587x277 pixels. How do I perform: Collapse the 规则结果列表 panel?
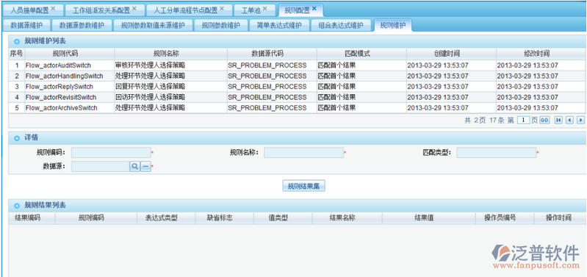coord(16,206)
